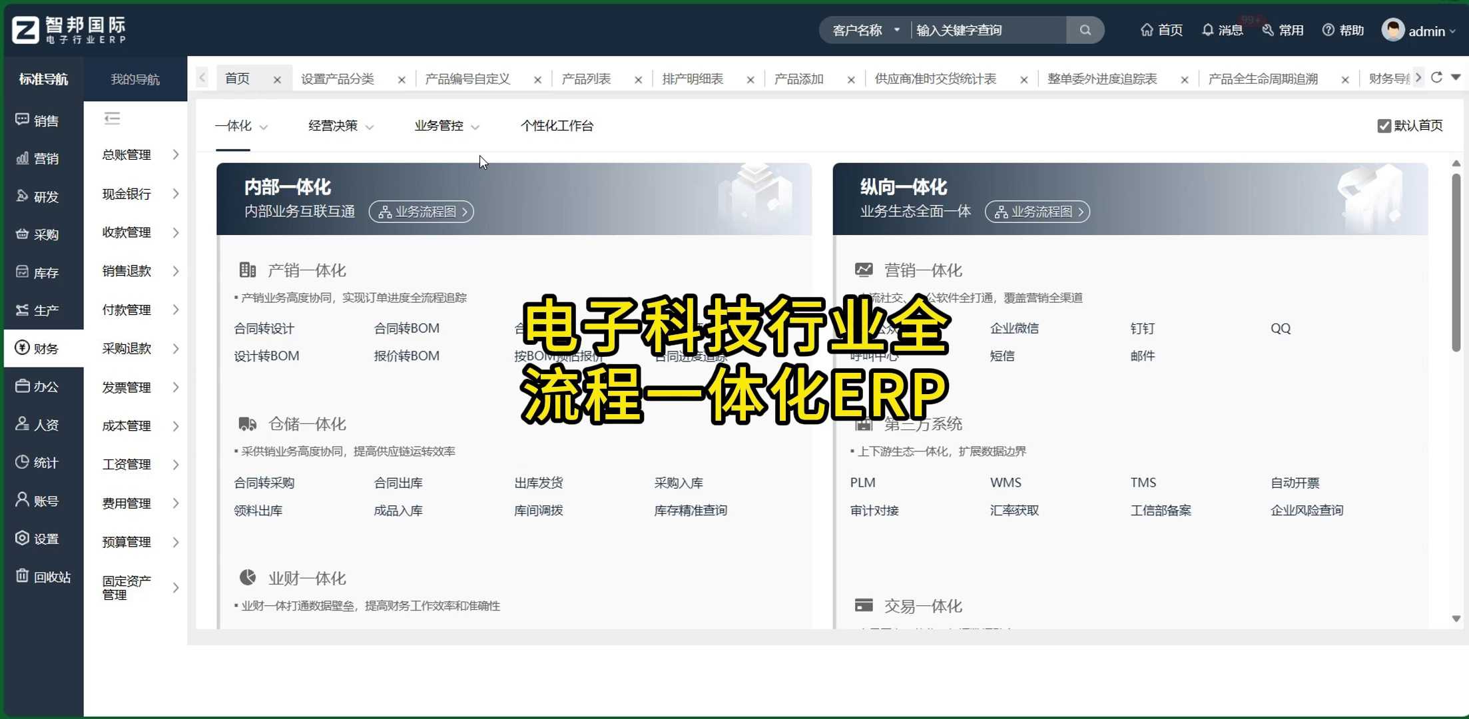Go to 首页 via the home icon

[x=1146, y=30]
